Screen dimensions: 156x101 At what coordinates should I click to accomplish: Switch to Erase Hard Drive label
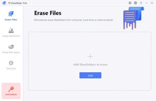11,36
